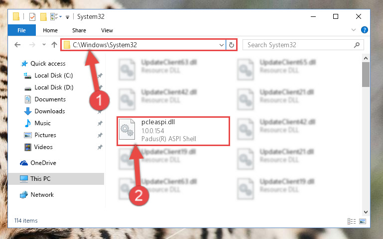This screenshot has width=383, height=239.
Task: Open the recent locations dropdown arrow
Action: 44,45
